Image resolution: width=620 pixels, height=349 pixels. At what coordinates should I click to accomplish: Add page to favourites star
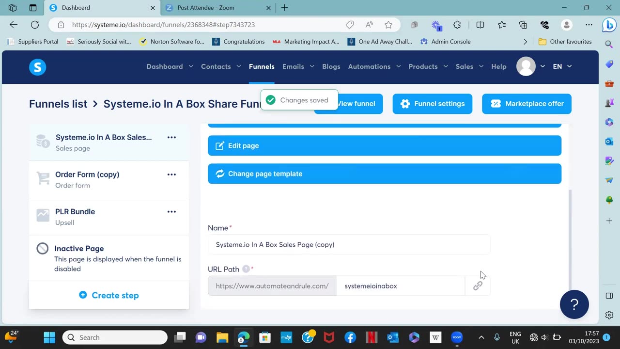(388, 25)
